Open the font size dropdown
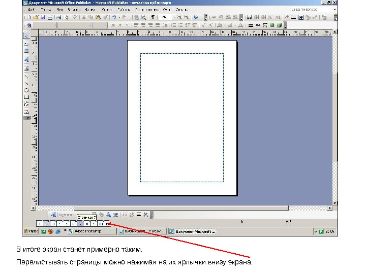This screenshot has width=366, height=274. click(x=106, y=25)
